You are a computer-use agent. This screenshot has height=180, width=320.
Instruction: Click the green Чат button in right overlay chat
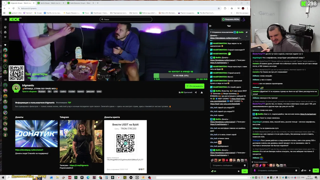point(315,170)
